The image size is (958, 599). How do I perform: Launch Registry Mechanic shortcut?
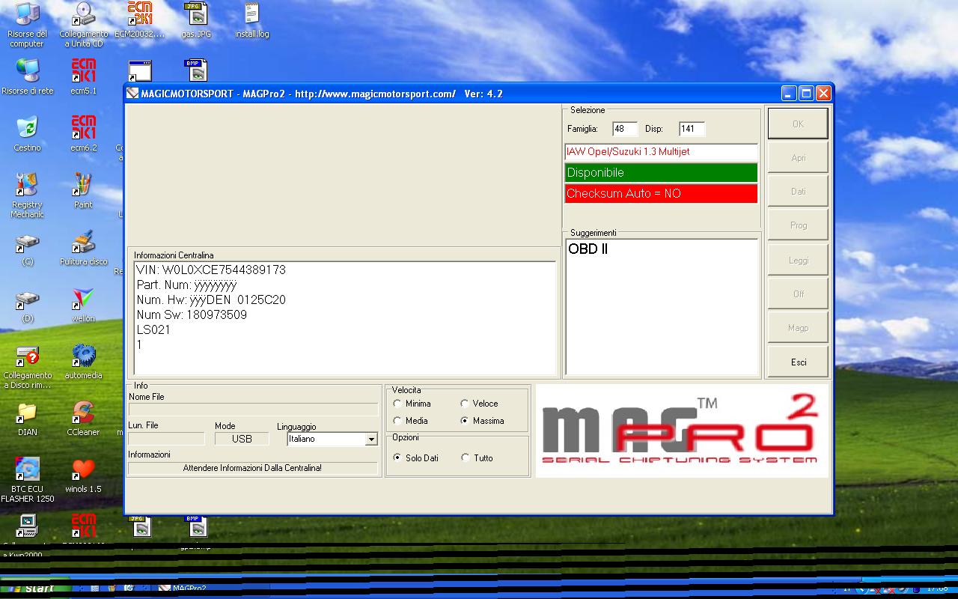click(27, 195)
